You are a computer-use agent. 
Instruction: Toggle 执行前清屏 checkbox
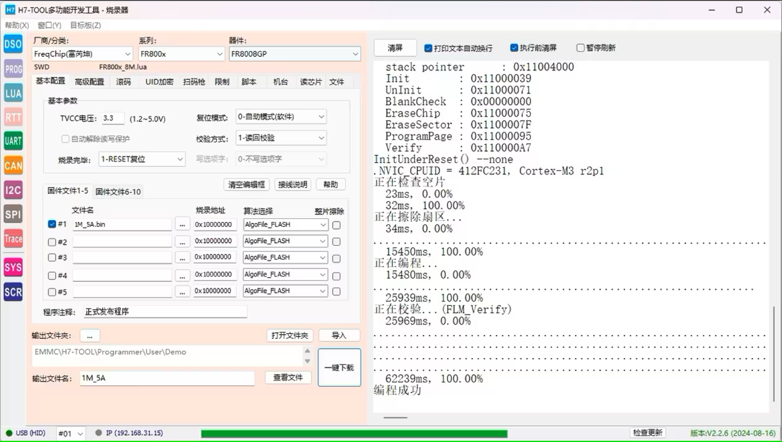(x=514, y=48)
